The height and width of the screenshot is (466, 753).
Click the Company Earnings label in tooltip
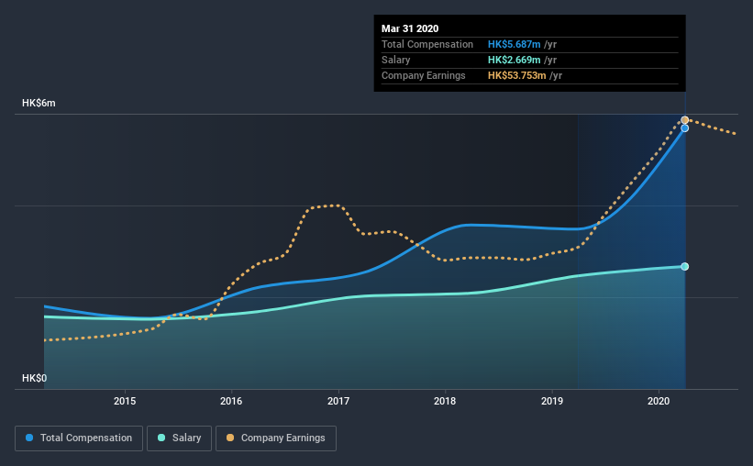423,75
